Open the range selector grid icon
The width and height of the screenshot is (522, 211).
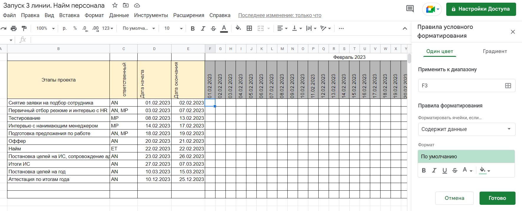pyautogui.click(x=508, y=86)
